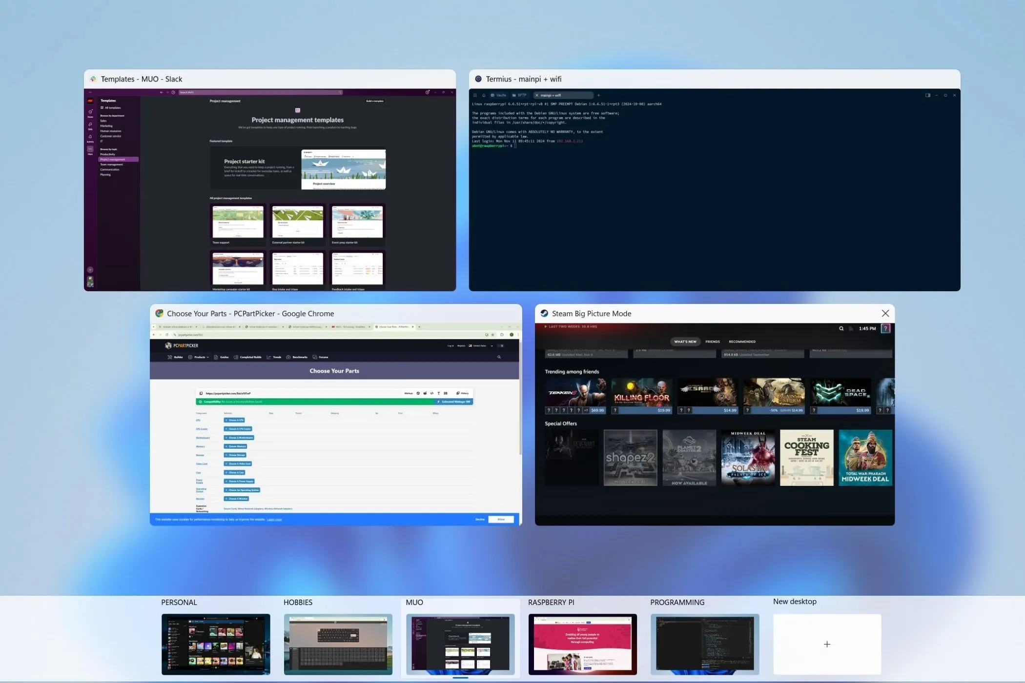Expand Browse by department in Slack
Image resolution: width=1025 pixels, height=683 pixels.
coord(112,116)
